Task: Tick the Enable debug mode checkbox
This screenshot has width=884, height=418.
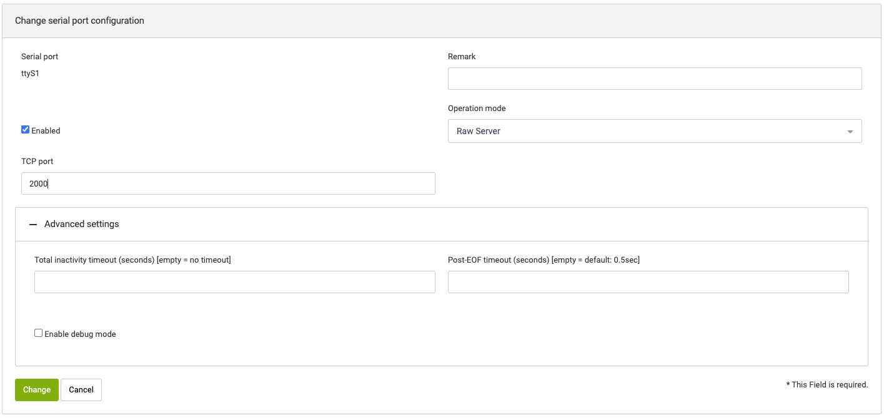Action: 39,333
